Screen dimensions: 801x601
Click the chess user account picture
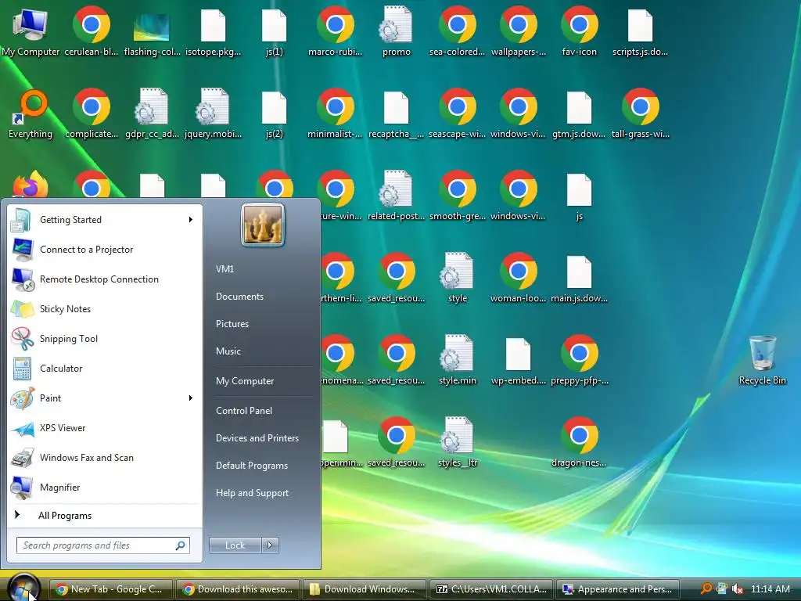[263, 225]
